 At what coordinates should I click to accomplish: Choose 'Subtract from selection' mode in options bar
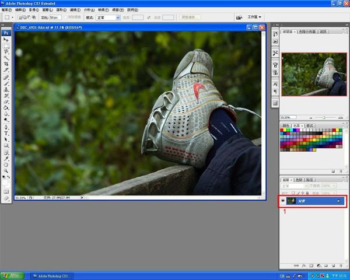(29, 17)
